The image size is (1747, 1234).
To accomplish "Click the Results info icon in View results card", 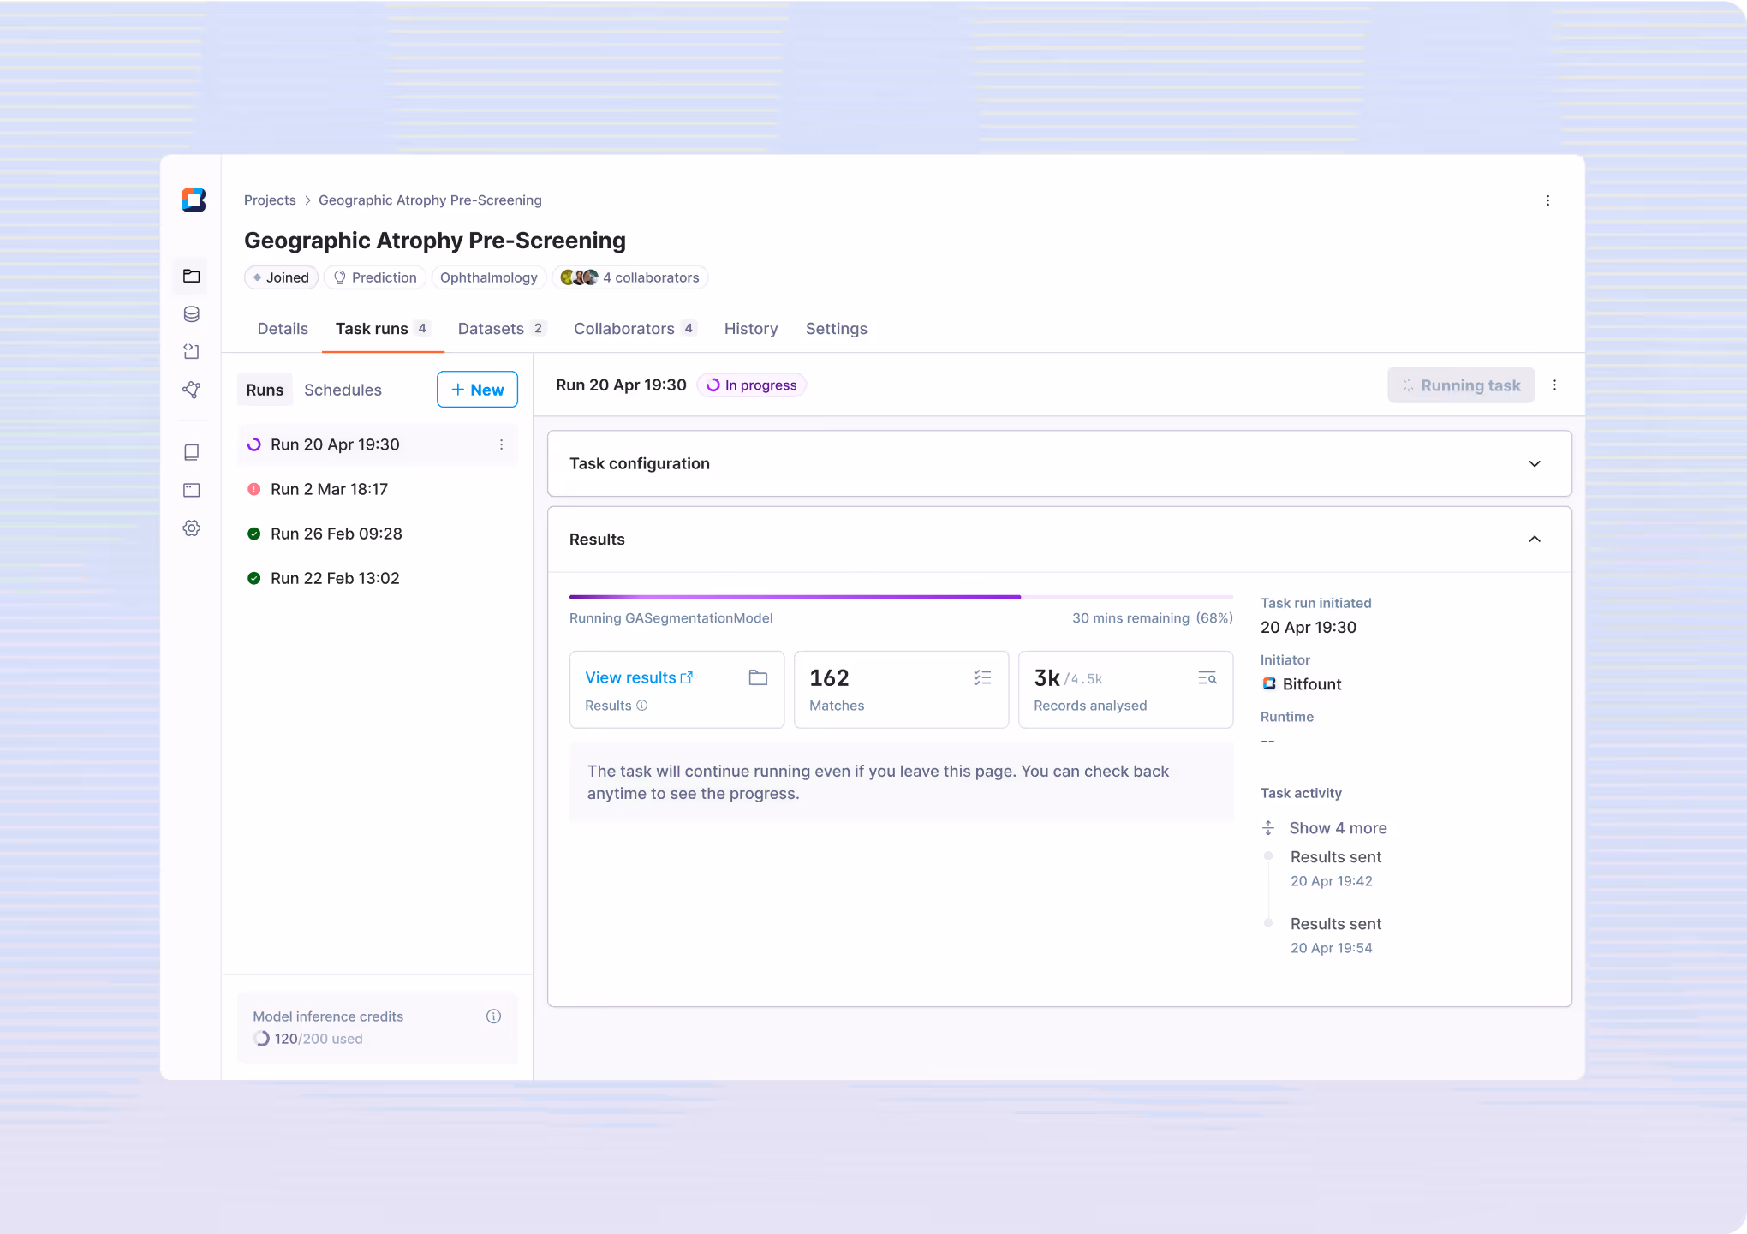I will click(642, 706).
